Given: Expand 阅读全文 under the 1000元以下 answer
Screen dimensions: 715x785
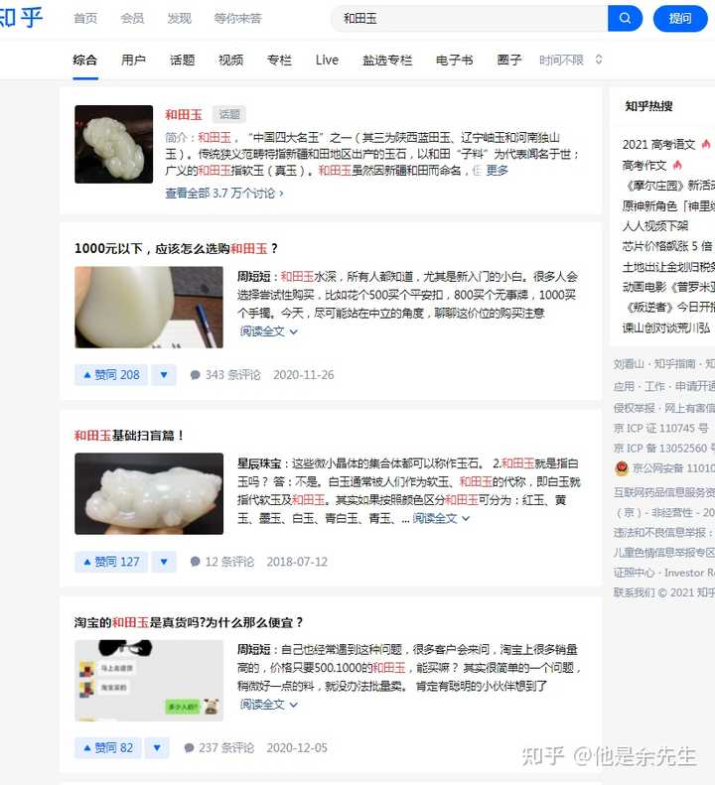Looking at the screenshot, I should (268, 331).
